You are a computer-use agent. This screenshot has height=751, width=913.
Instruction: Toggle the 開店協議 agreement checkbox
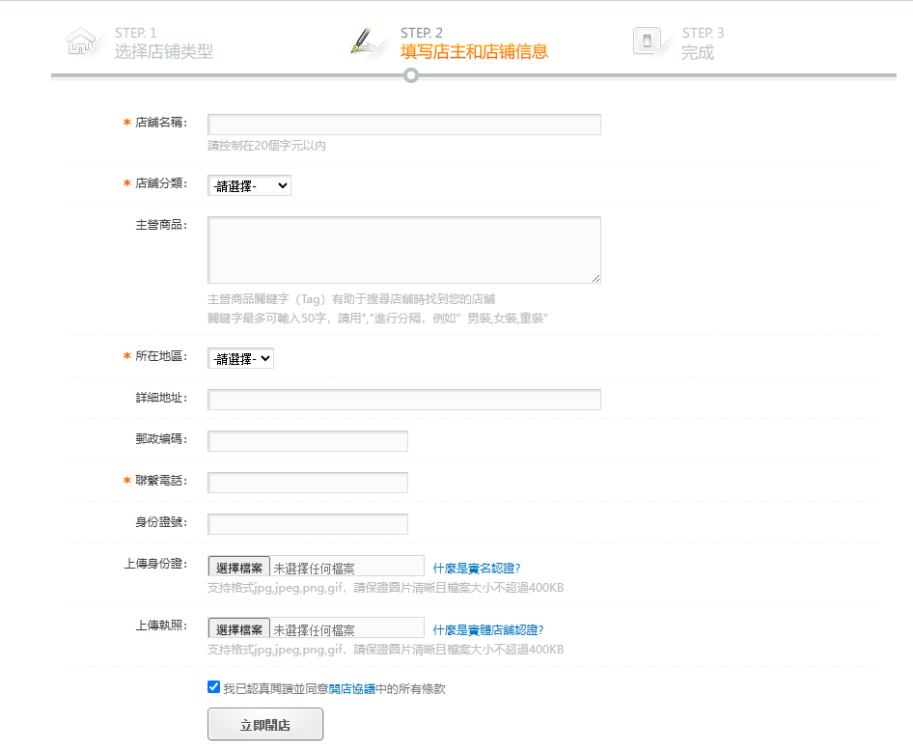[x=214, y=688]
